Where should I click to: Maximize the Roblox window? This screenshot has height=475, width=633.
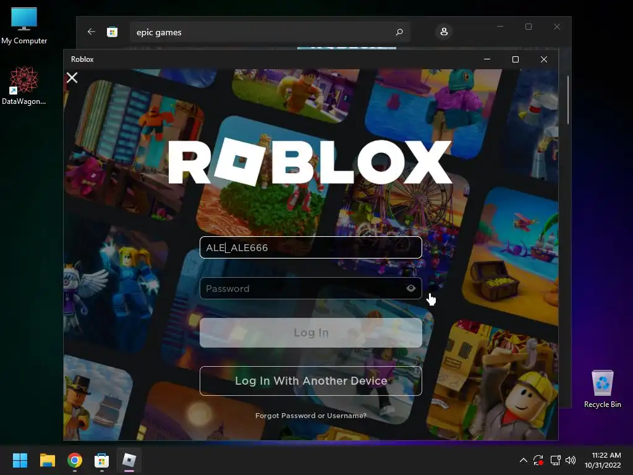click(516, 59)
